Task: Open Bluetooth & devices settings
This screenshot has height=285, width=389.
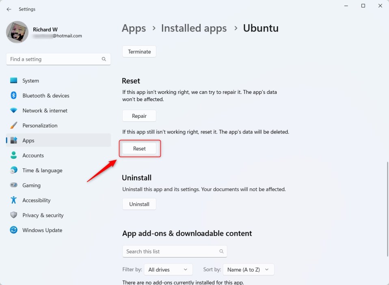Action: (x=45, y=96)
